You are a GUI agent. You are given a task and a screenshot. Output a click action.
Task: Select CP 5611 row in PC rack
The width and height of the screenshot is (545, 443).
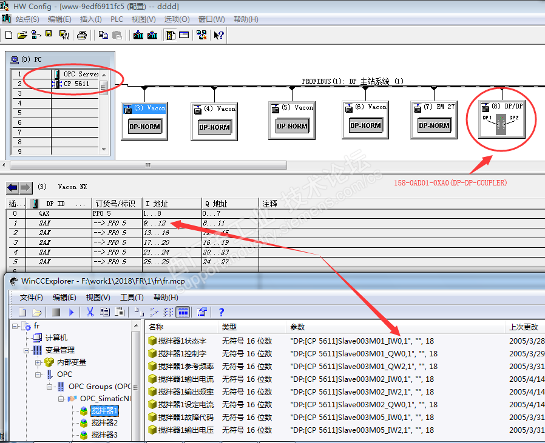coord(56,84)
